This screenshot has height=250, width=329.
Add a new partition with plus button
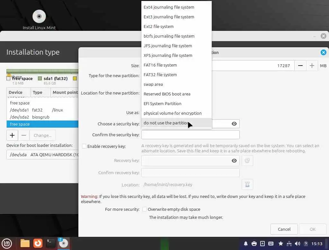click(12, 135)
